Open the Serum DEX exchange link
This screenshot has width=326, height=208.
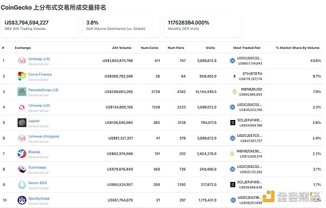(37, 182)
